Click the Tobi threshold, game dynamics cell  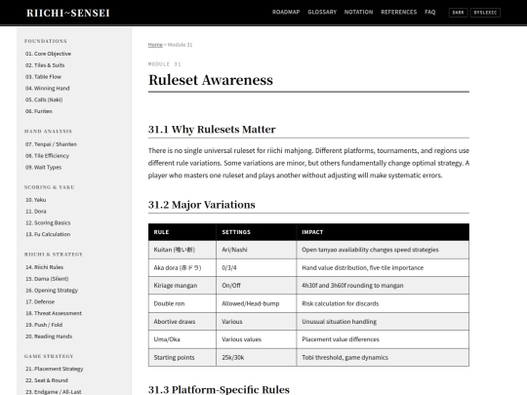pyautogui.click(x=383, y=357)
